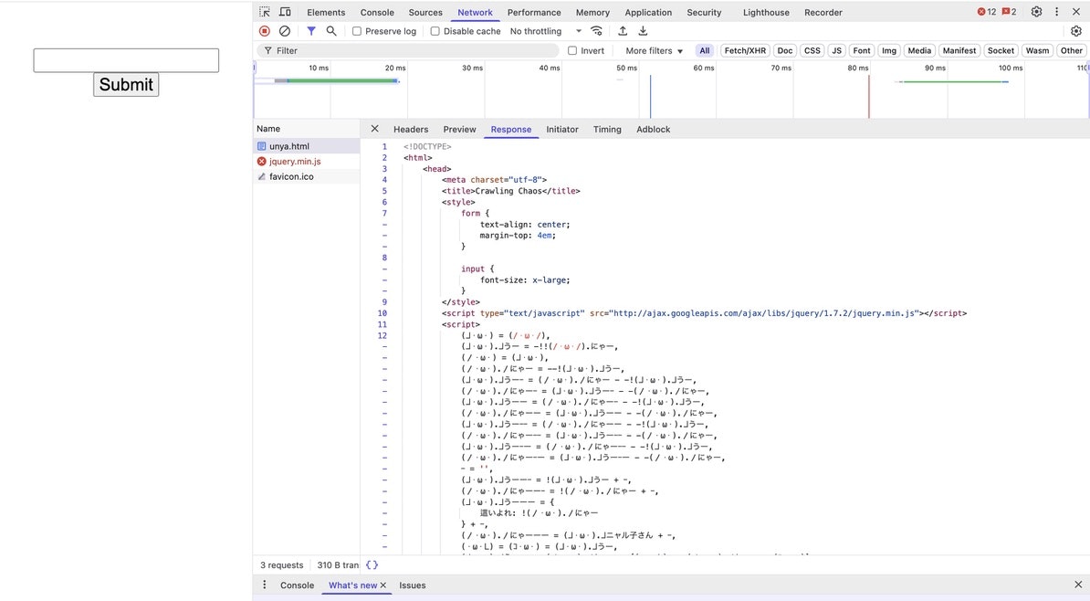Enable Preserve log checkbox
The height and width of the screenshot is (601, 1090).
pyautogui.click(x=357, y=31)
